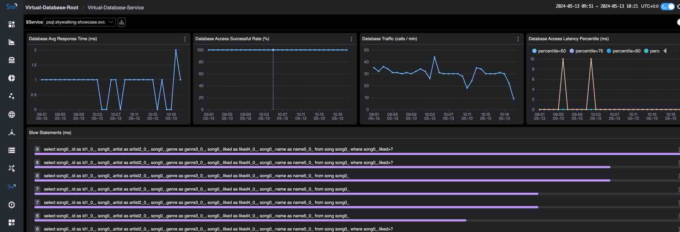
Task: Click the list rows icon in sidebar
Action: click(x=12, y=150)
